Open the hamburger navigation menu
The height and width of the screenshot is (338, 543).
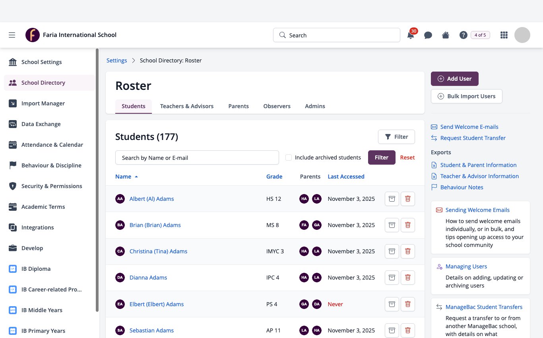[x=12, y=35]
